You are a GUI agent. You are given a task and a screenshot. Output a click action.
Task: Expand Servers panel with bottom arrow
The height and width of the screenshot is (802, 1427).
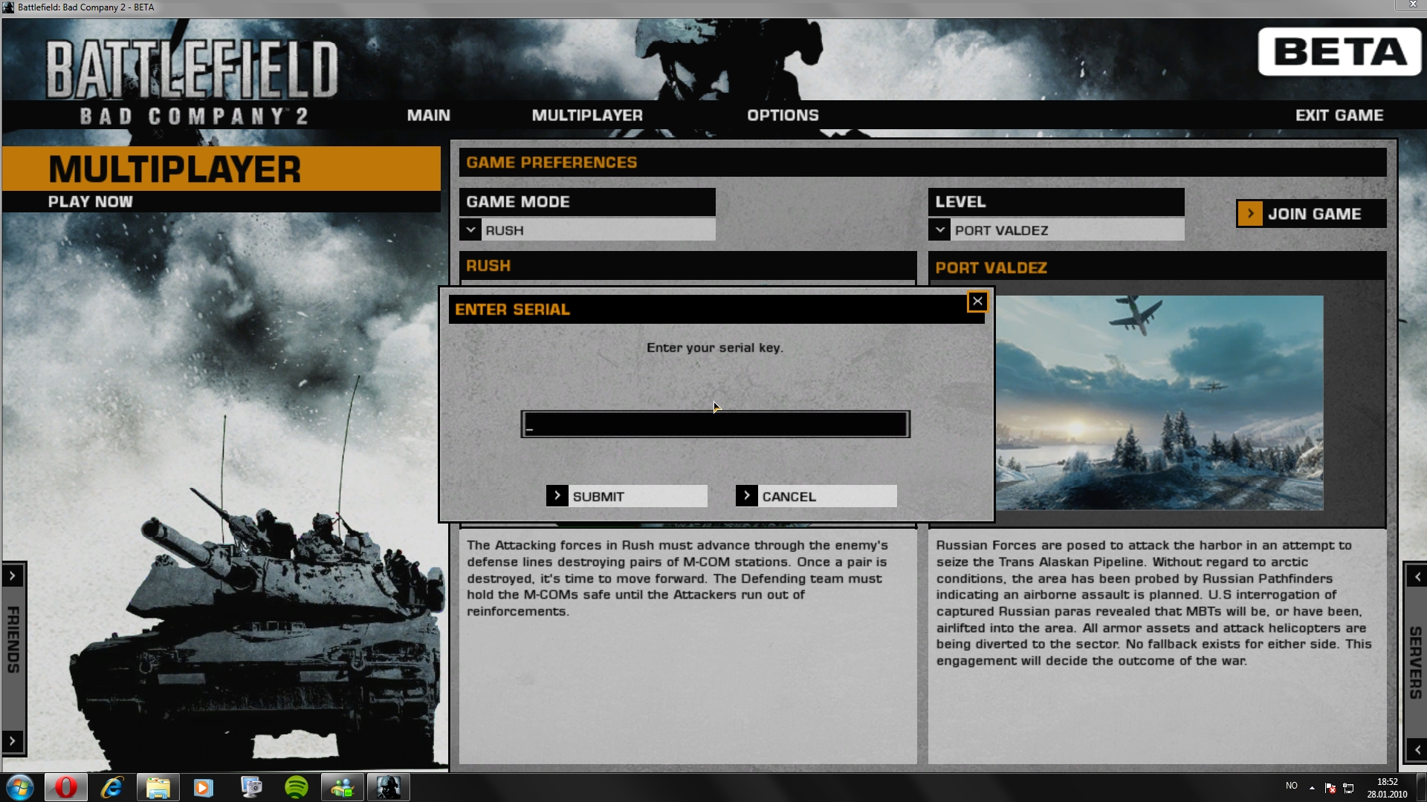1417,749
